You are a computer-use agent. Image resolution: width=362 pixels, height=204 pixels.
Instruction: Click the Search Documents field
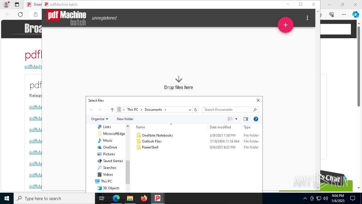click(230, 110)
